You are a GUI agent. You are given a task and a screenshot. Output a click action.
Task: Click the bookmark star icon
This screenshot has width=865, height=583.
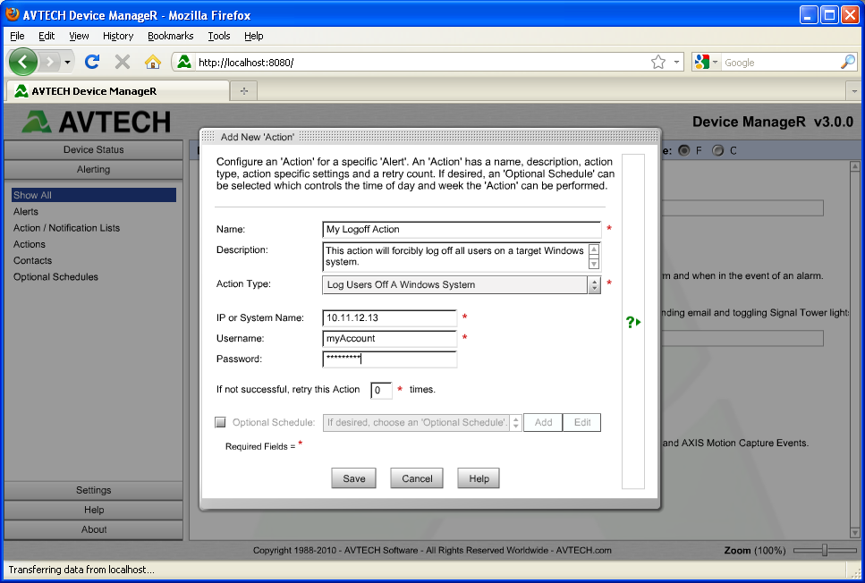point(658,62)
